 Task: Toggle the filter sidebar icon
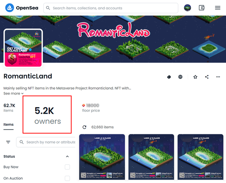[x=8, y=142]
